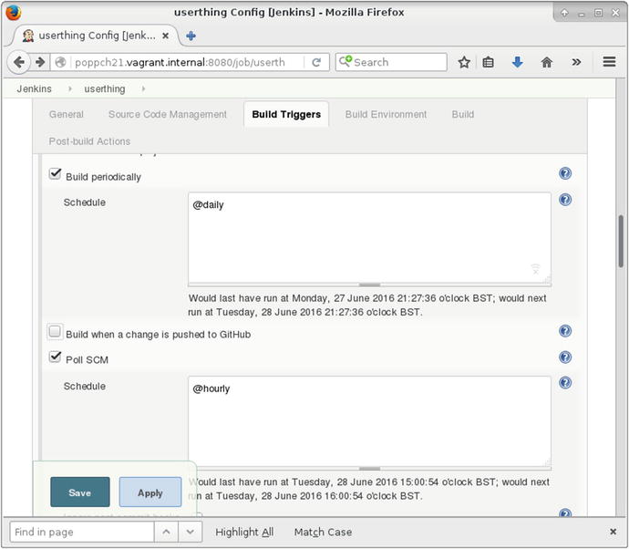Toggle the Poll SCM checkbox

55,357
